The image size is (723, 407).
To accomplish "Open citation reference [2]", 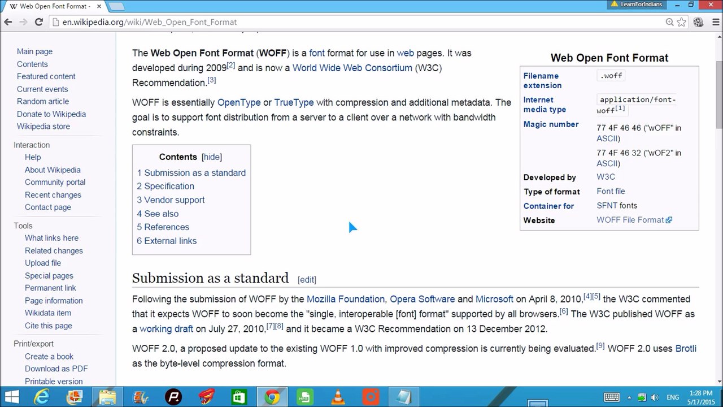I will (231, 65).
